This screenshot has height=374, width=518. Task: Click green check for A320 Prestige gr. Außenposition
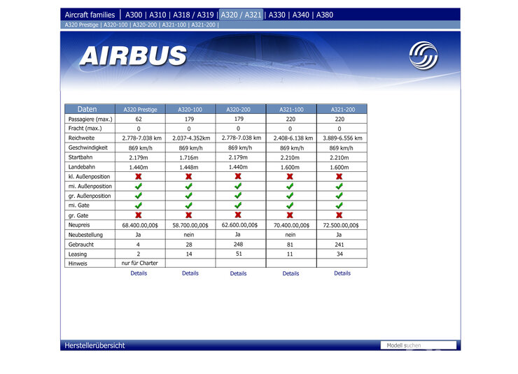[139, 196]
